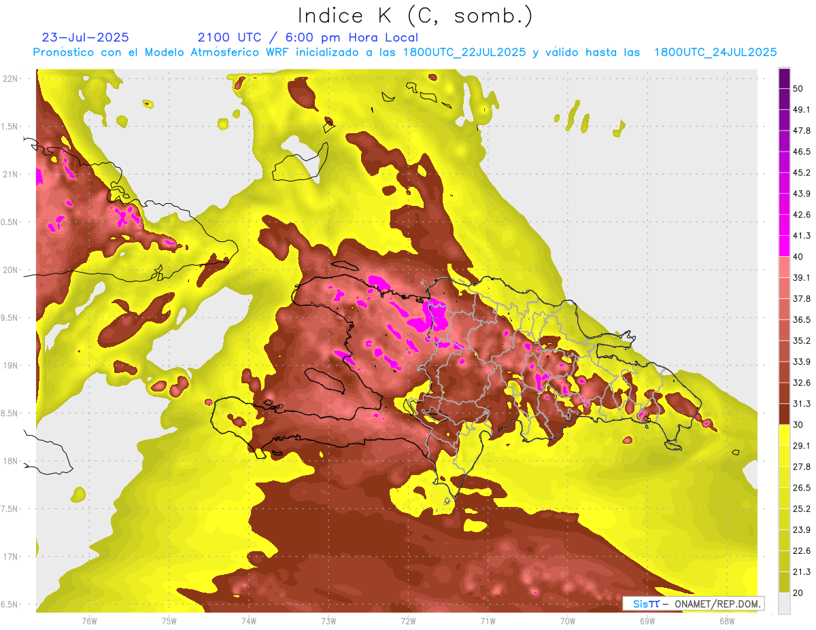Click the legend value 29.1
Viewport: 816px width, 630px height.
(802, 446)
